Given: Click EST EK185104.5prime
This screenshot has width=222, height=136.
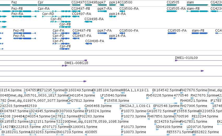Looking at the screenshot, I should [107, 90].
